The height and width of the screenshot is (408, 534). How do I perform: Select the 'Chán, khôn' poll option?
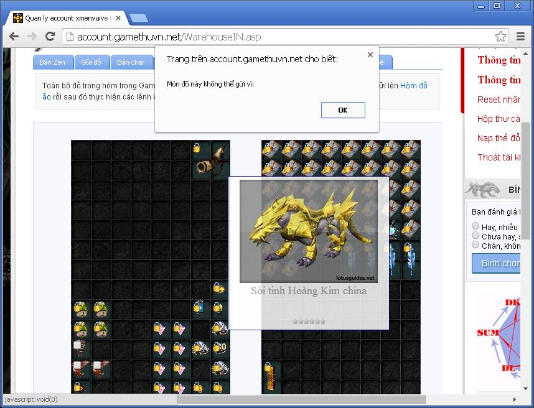(x=475, y=244)
